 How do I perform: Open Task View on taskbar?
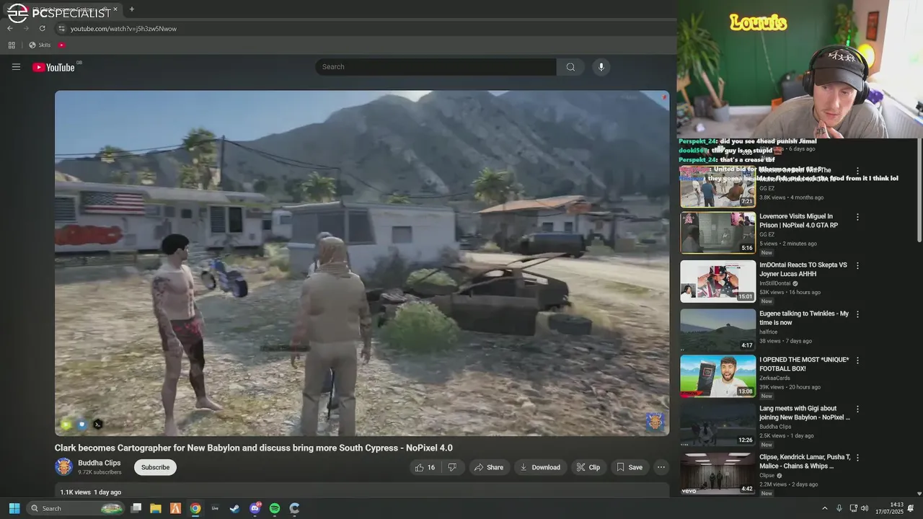tap(136, 508)
